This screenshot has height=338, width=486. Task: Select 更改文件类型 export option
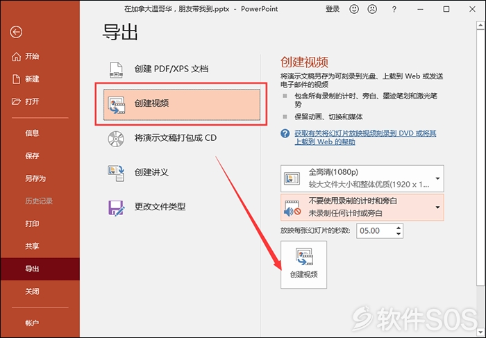coord(182,207)
